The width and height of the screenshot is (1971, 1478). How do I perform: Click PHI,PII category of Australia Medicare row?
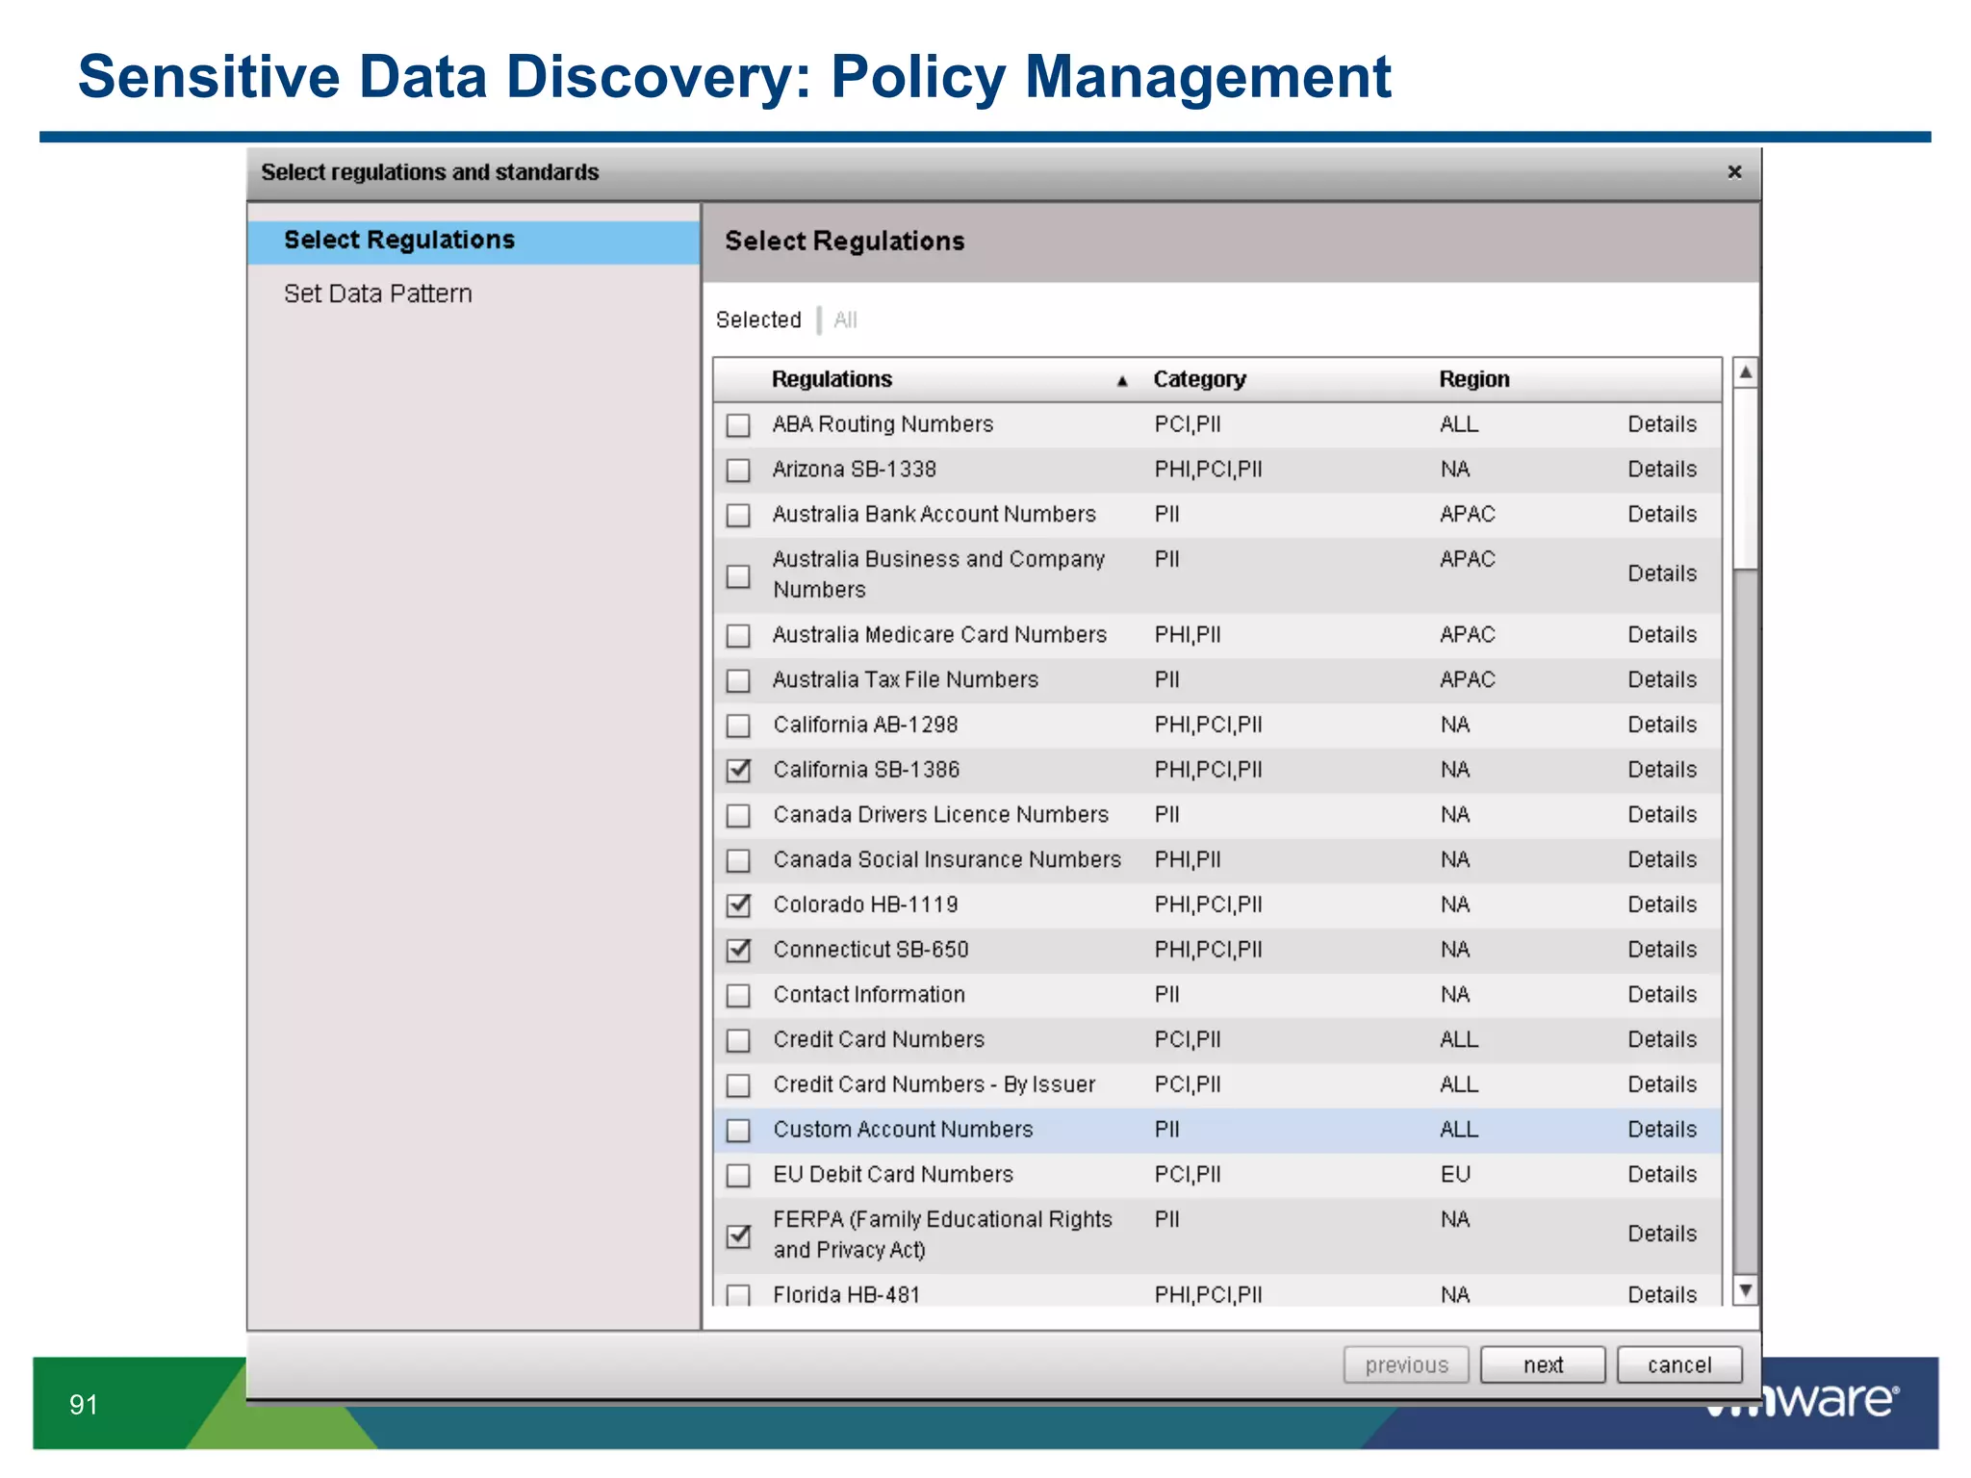(1188, 635)
